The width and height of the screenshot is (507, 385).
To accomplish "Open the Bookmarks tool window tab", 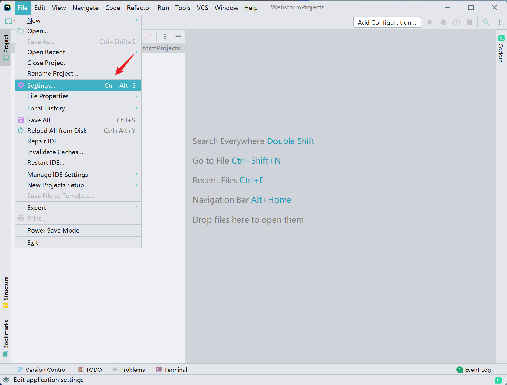I will point(6,338).
